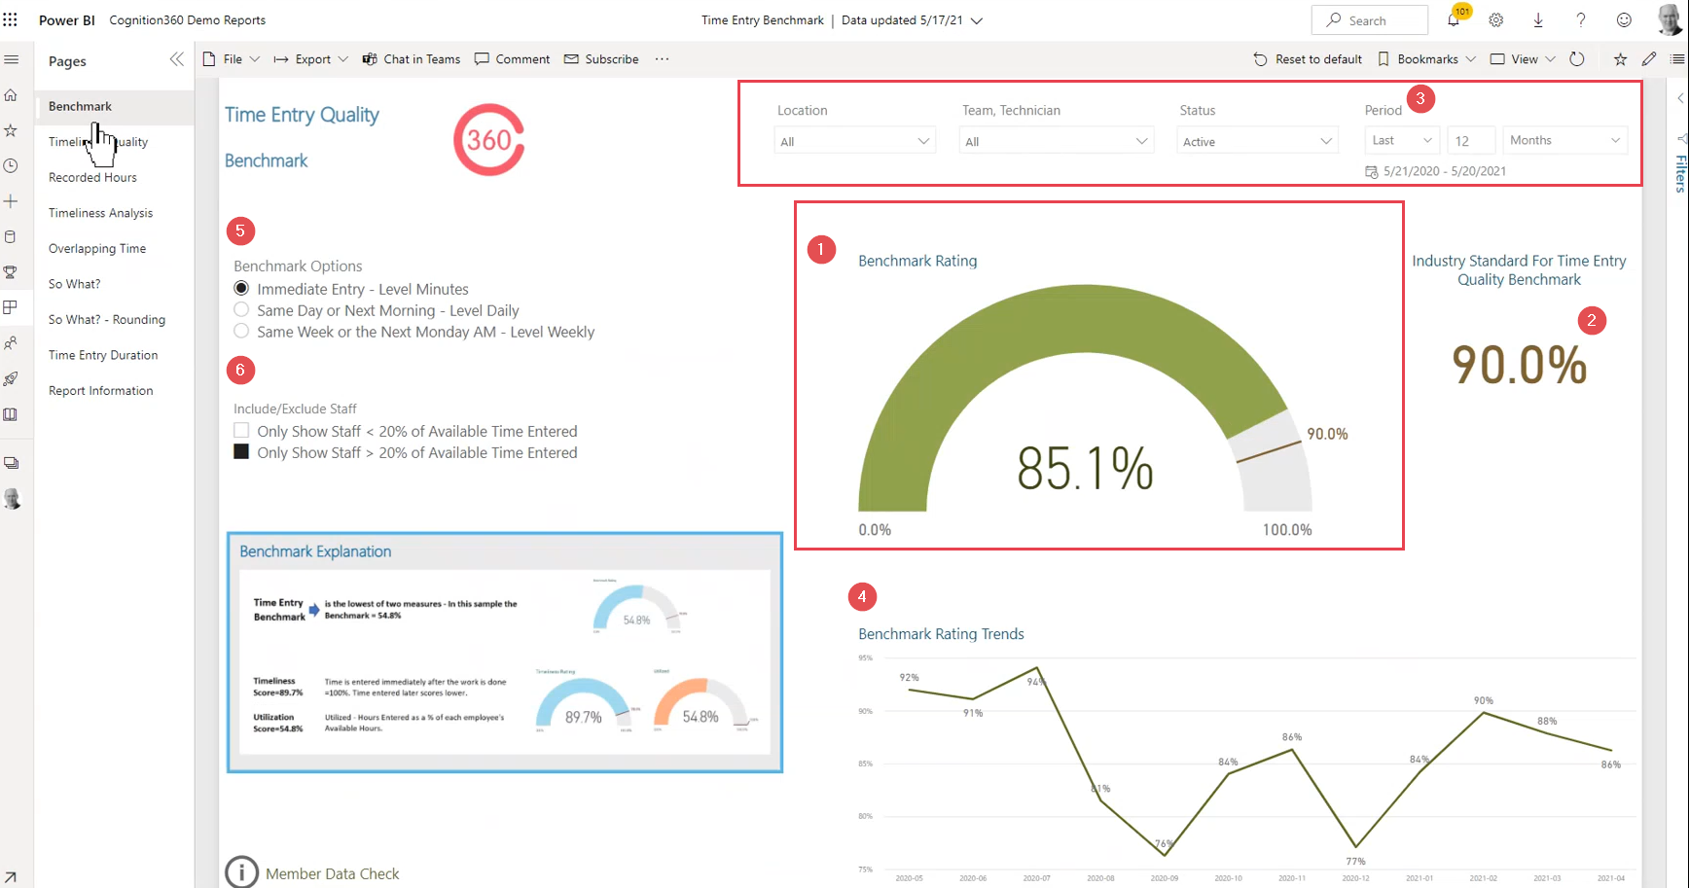Open the app launcher waffle icon
The height and width of the screenshot is (888, 1689).
tap(11, 19)
